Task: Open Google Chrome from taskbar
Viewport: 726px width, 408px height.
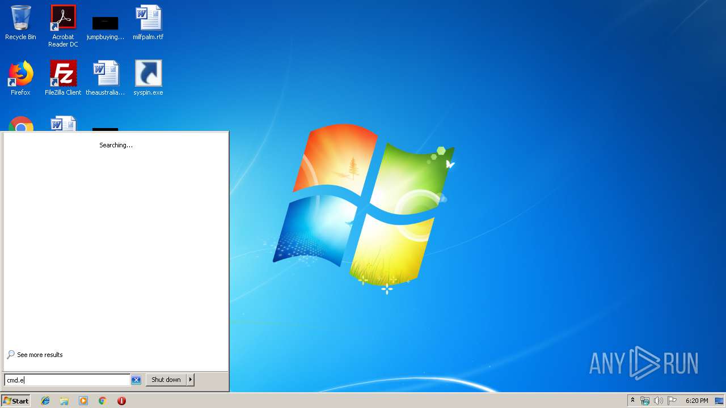Action: pos(102,401)
